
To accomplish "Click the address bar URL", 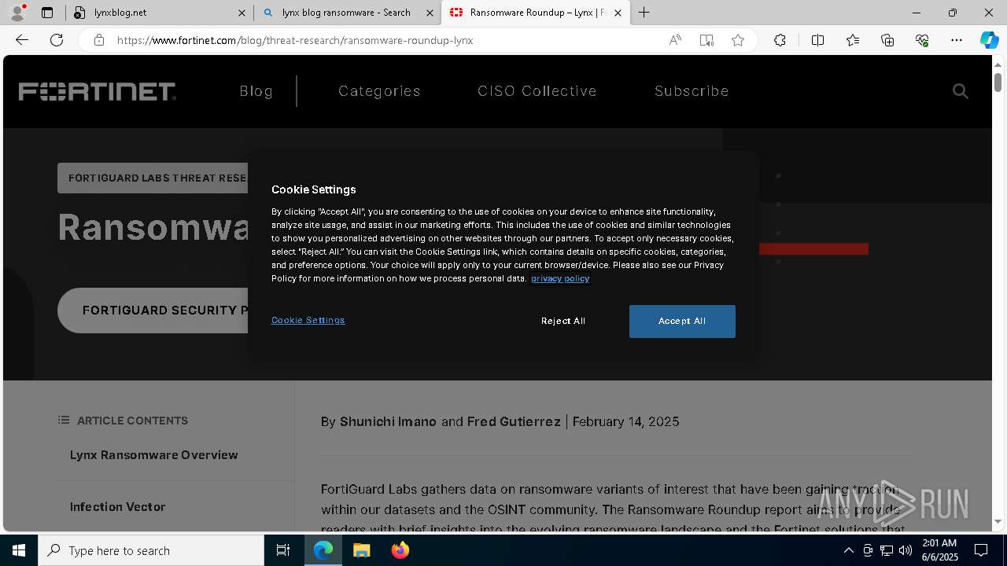I will point(295,40).
